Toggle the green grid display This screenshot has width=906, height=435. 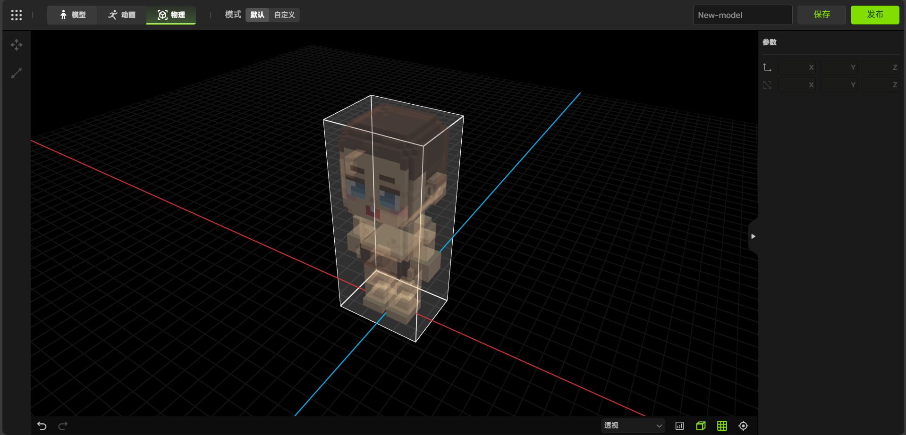[x=722, y=426]
